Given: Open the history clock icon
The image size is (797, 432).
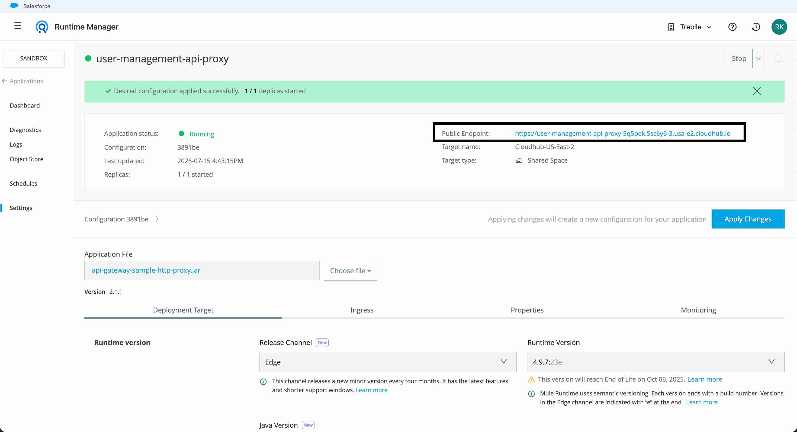Looking at the screenshot, I should pyautogui.click(x=756, y=27).
